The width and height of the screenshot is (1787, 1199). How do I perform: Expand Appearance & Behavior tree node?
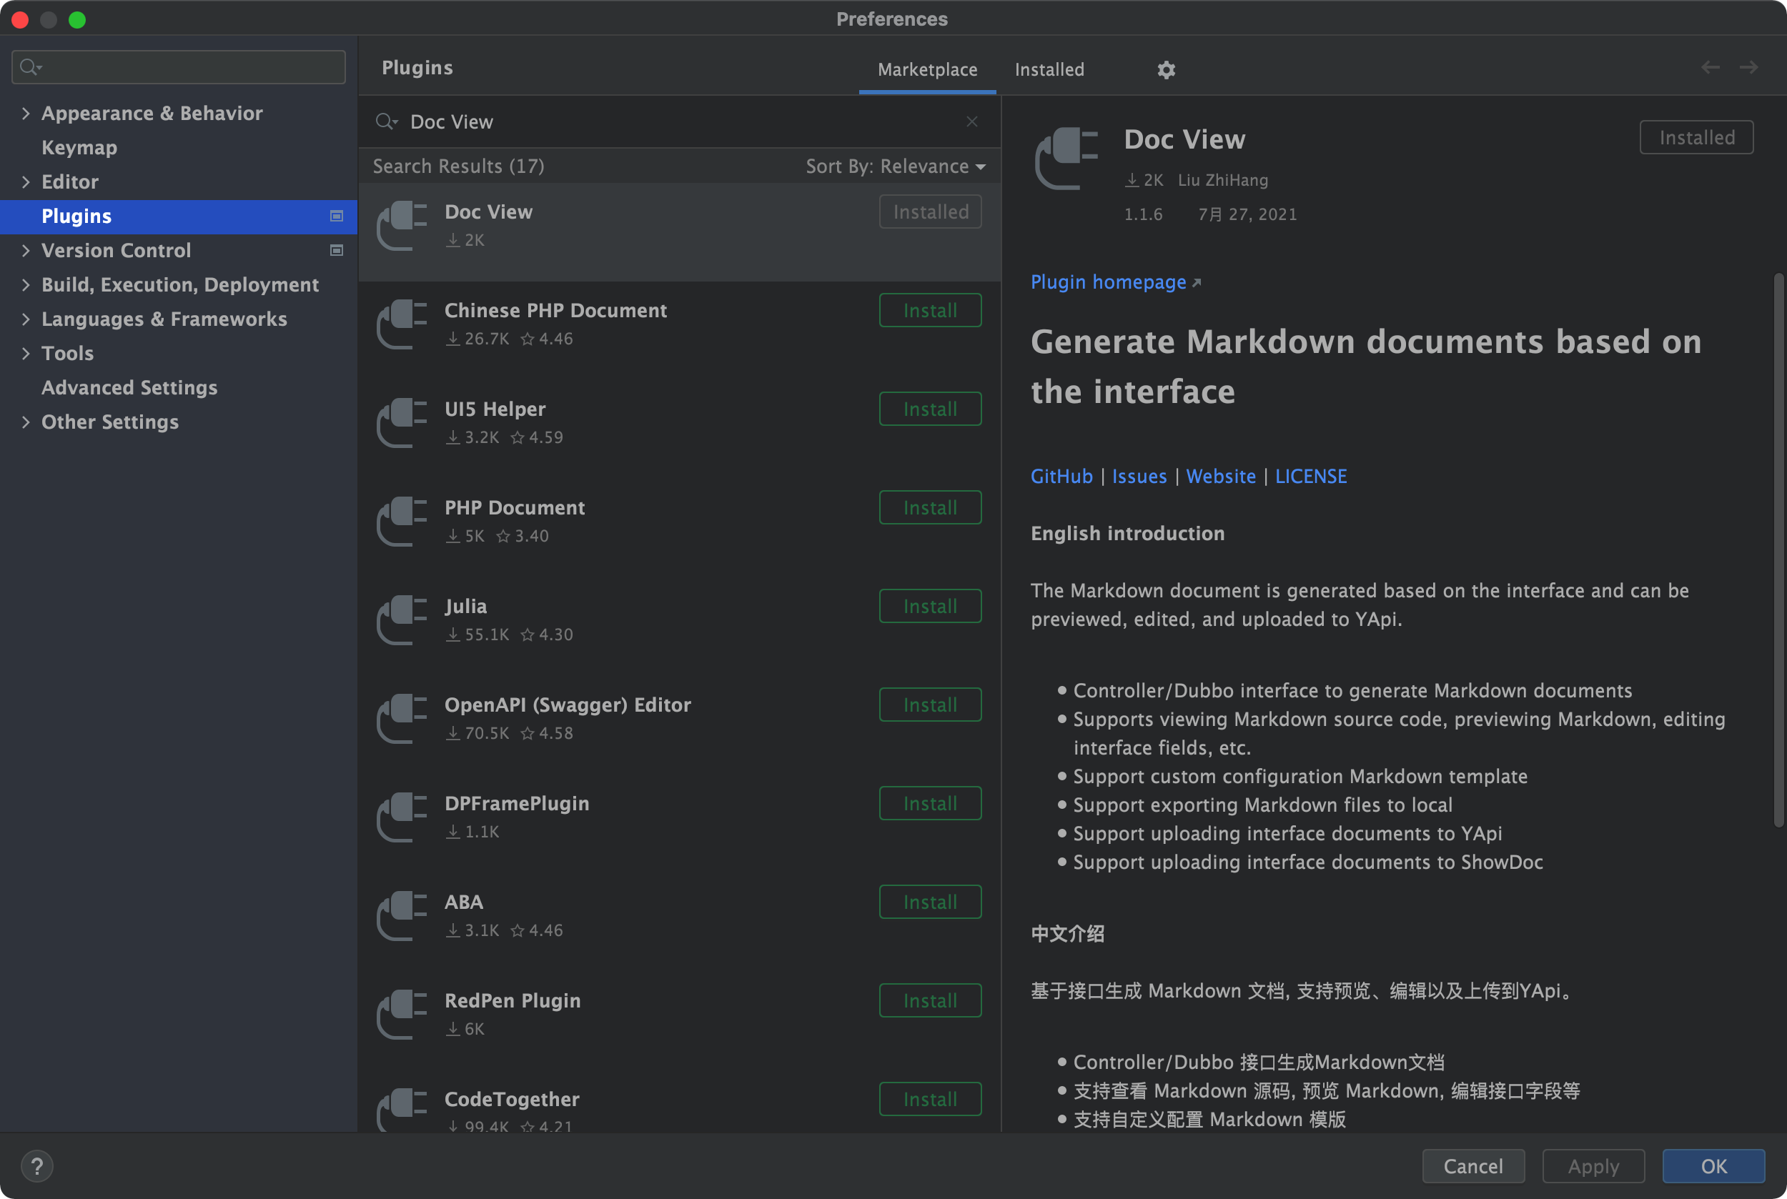click(25, 113)
